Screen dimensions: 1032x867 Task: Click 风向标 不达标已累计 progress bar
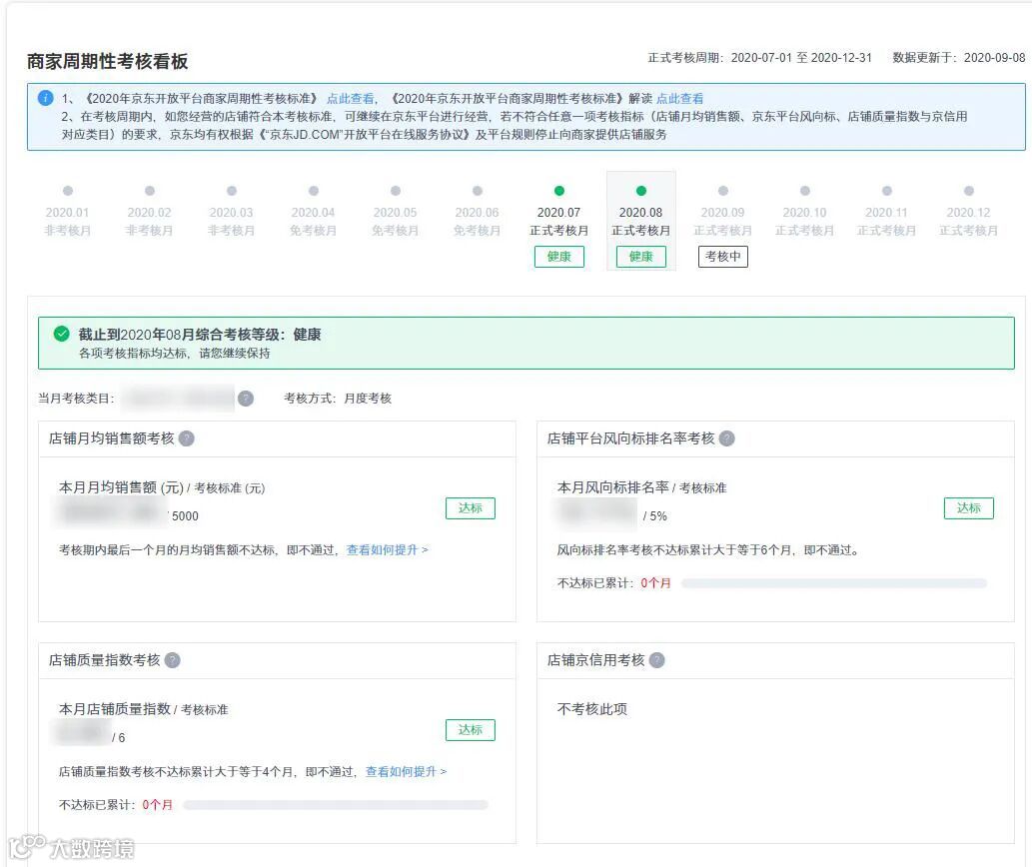(834, 582)
